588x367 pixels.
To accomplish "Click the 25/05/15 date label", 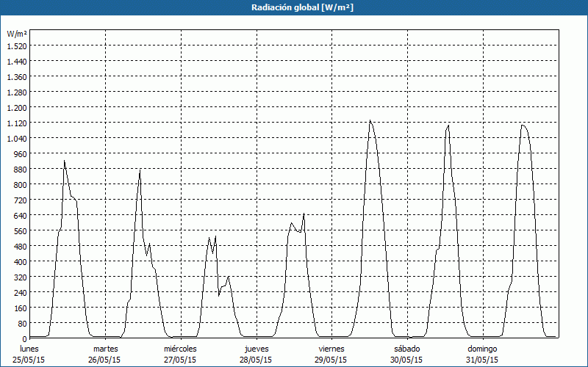I will tap(29, 360).
